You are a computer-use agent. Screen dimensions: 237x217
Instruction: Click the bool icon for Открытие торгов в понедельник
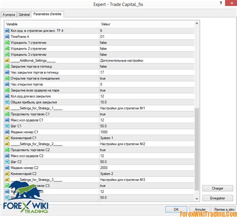pyautogui.click(x=7, y=78)
